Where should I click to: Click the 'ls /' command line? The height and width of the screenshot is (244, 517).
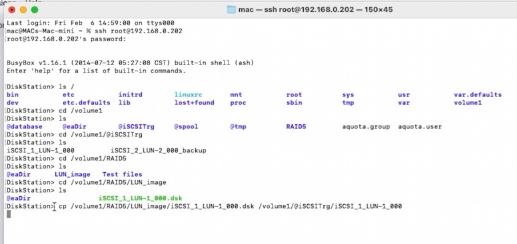[x=40, y=87]
